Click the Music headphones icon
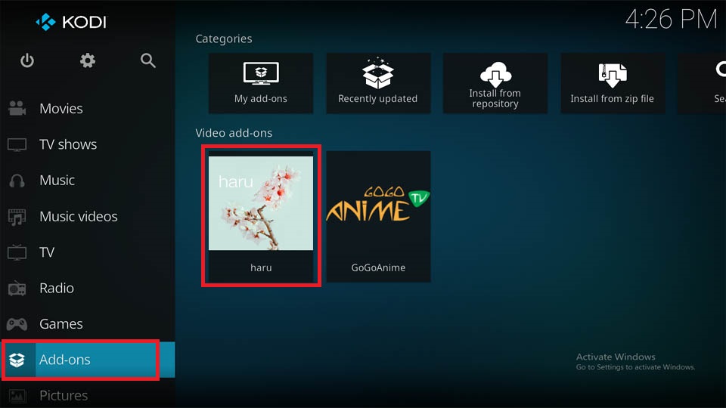 point(17,181)
